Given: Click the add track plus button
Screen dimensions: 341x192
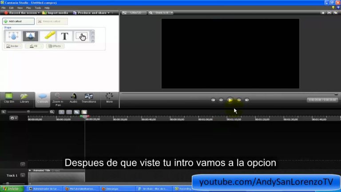Looking at the screenshot, I should click(23, 164).
